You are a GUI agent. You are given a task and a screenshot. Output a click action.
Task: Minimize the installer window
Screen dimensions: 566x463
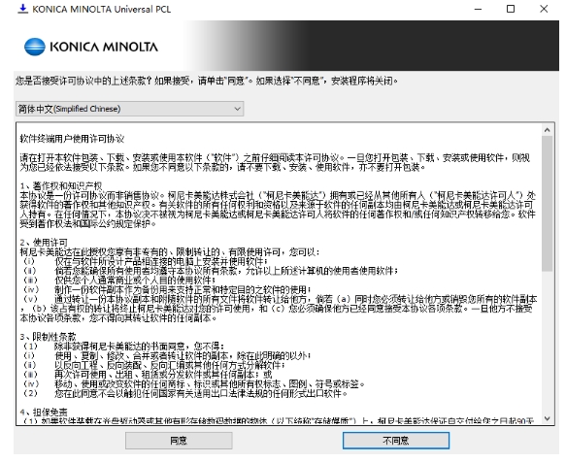(x=478, y=9)
